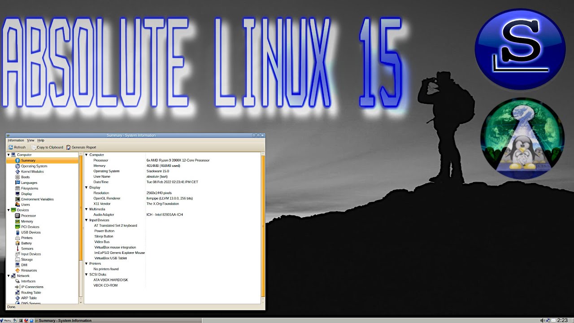Open the Boots entry icon
The height and width of the screenshot is (323, 574).
click(17, 177)
